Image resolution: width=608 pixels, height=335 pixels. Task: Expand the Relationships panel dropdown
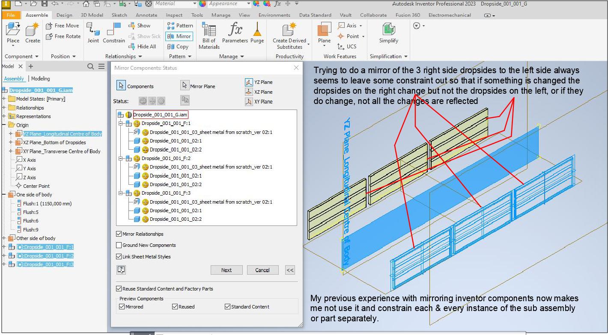tap(140, 56)
